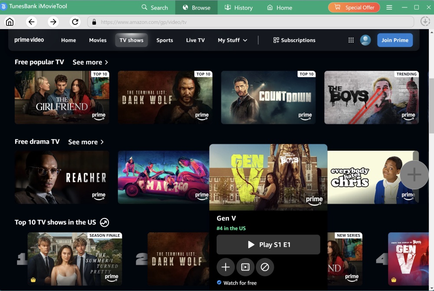This screenshot has width=434, height=291.
Task: Expand See more for Free popular TV
Action: pos(90,62)
